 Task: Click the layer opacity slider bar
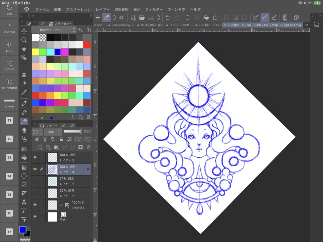tap(72, 131)
